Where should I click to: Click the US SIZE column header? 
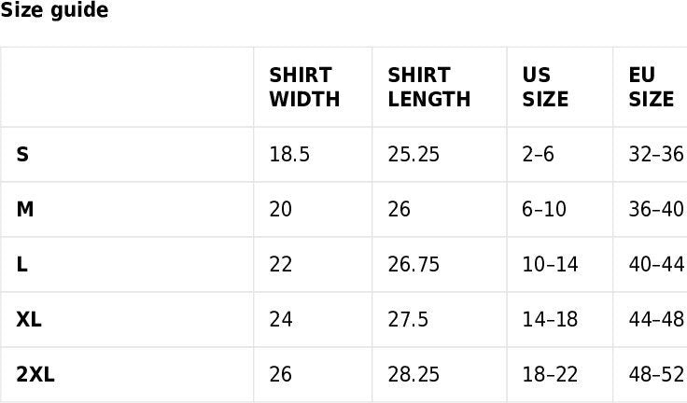point(545,87)
